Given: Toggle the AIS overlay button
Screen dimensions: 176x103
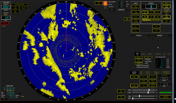Looking at the screenshot, I should coord(127,19).
